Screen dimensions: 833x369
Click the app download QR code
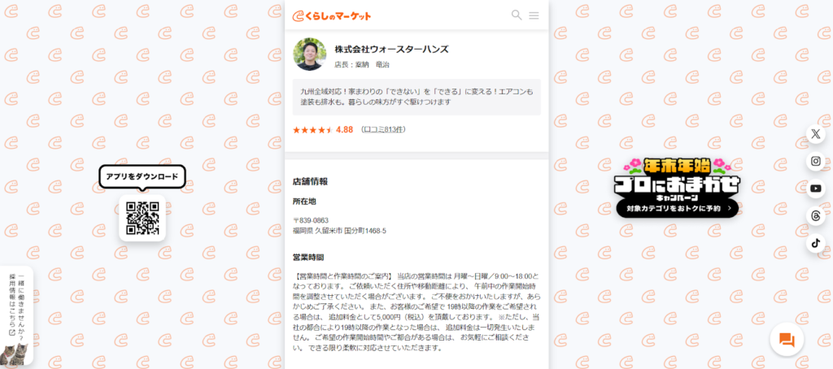(x=142, y=218)
